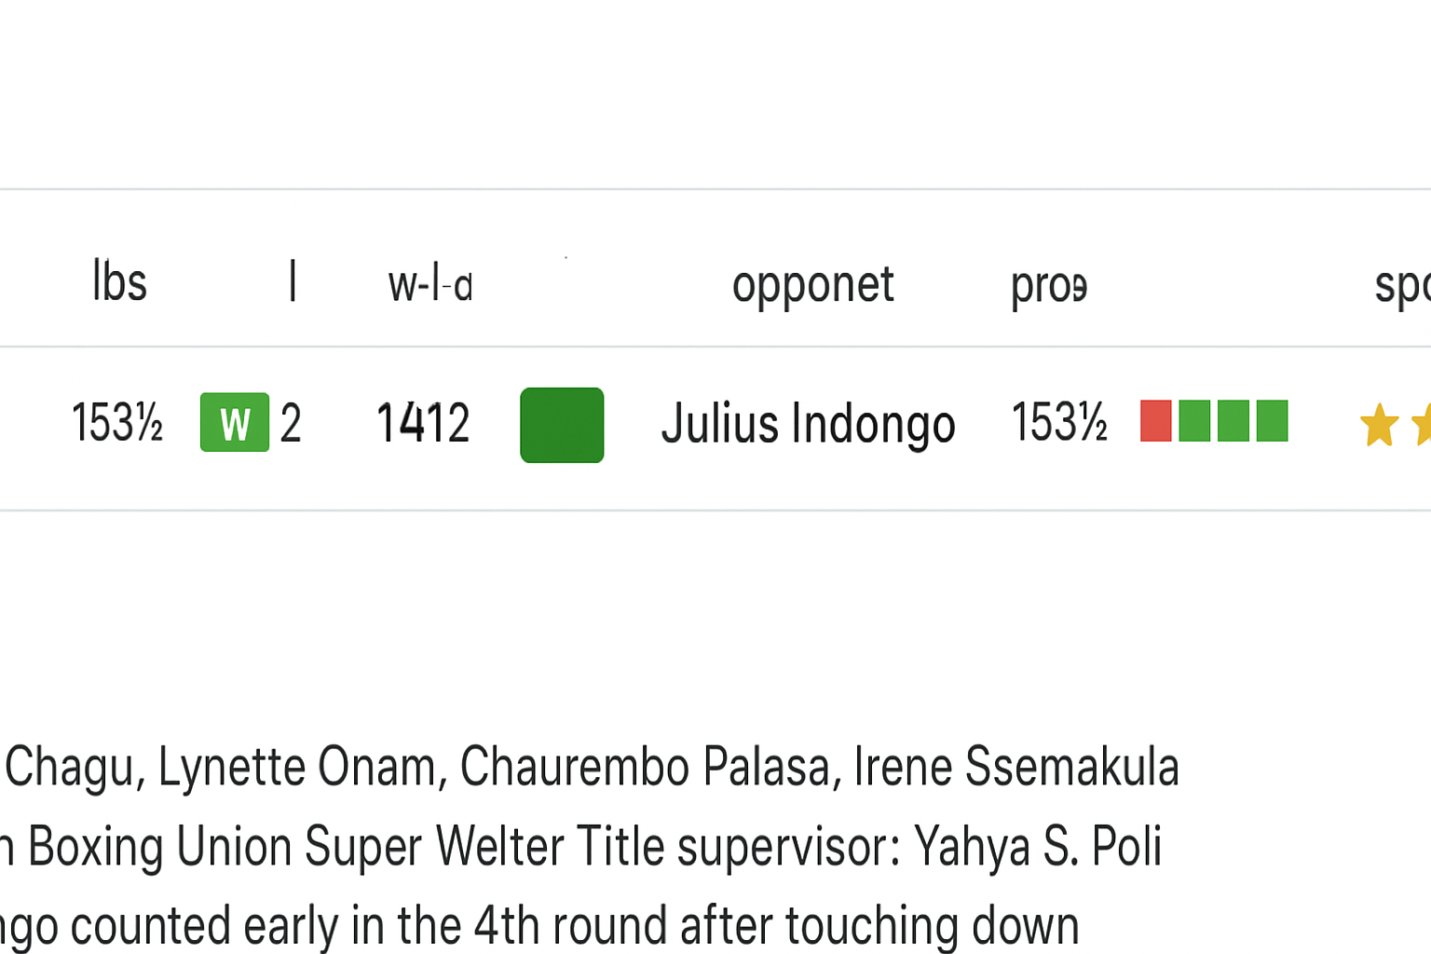The image size is (1431, 954).
Task: Click the number 2 beside the W badge
Action: 291,424
